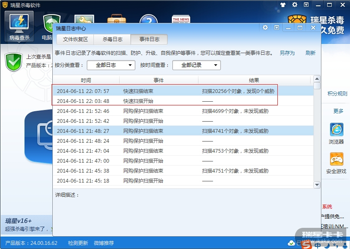
Task: Select log row 22:03:48 快速扫描开始
Action: point(183,101)
